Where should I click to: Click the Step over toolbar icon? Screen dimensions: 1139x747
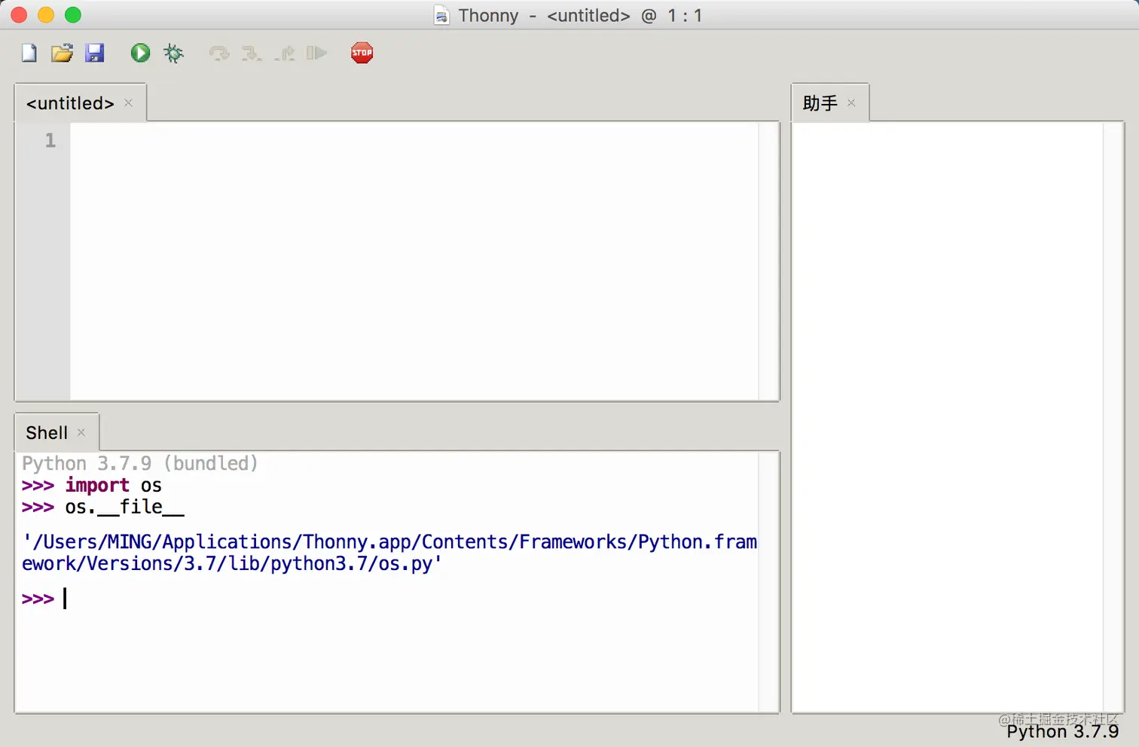pos(219,53)
